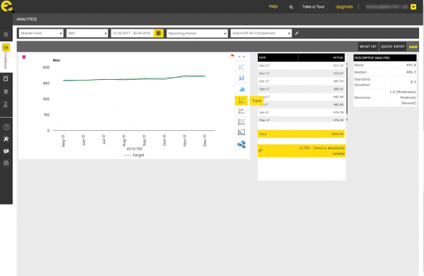Click the ACTUAL column header
The height and width of the screenshot is (276, 424).
click(x=322, y=57)
